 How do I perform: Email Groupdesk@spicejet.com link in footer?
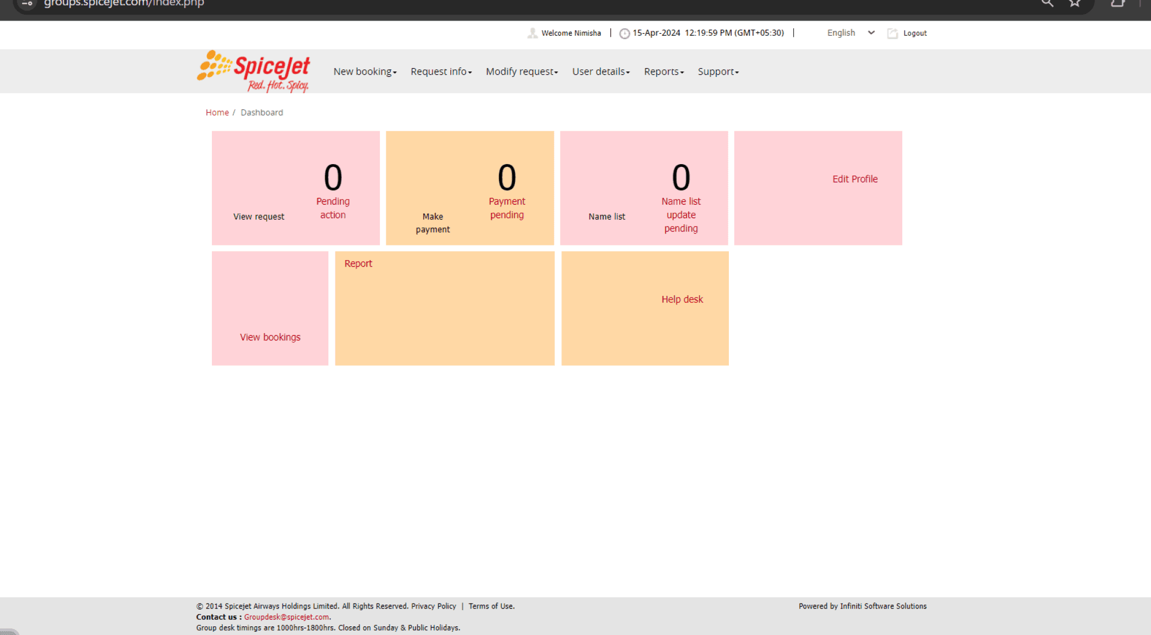point(286,617)
